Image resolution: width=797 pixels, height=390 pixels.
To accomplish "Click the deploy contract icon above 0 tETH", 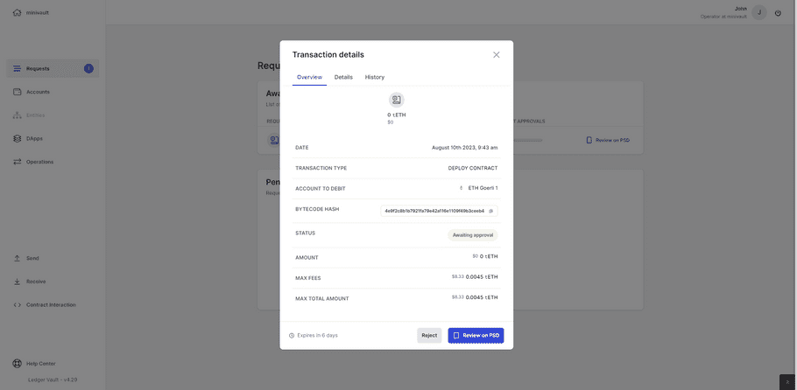I will (397, 100).
